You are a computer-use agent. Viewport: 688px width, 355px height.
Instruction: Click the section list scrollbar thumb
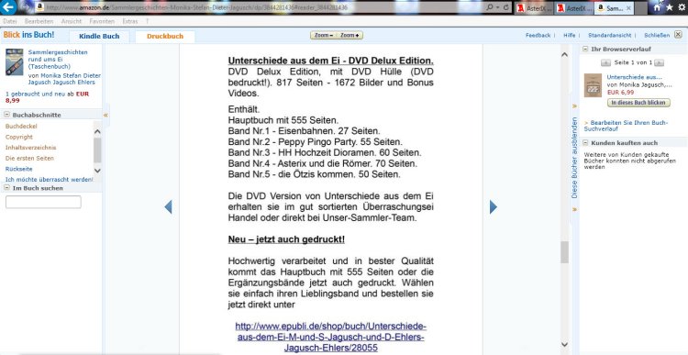point(97,150)
